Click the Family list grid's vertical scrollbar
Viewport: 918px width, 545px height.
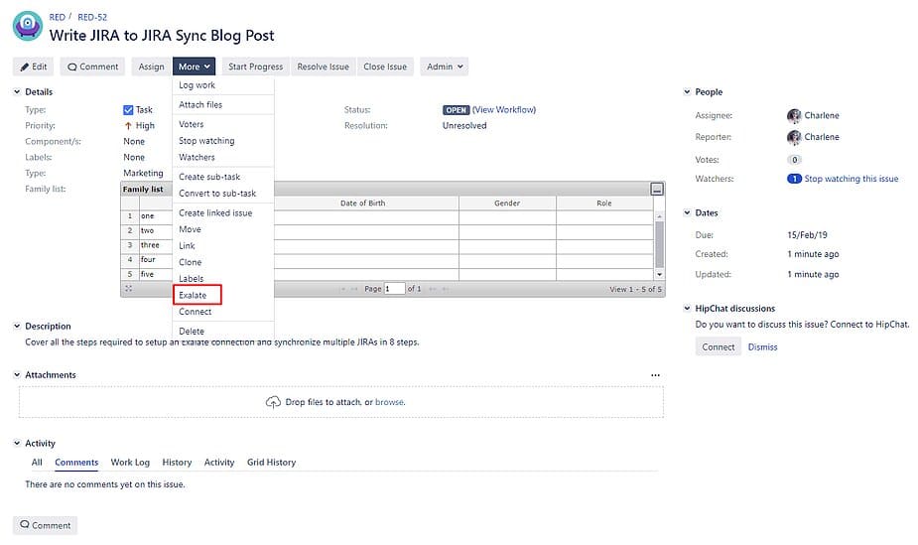tap(659, 245)
